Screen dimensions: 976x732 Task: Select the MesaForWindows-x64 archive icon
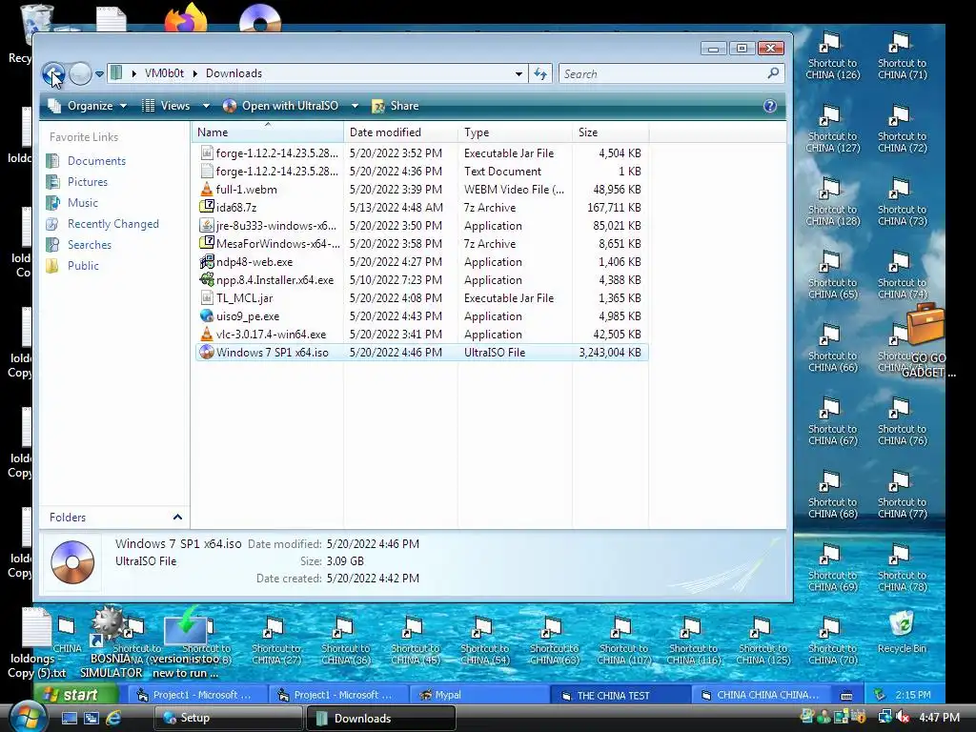click(207, 243)
